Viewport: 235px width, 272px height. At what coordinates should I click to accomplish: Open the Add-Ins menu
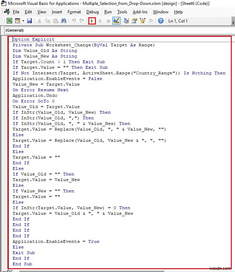pos(140,12)
